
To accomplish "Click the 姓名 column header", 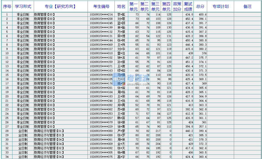I will [x=121, y=6].
